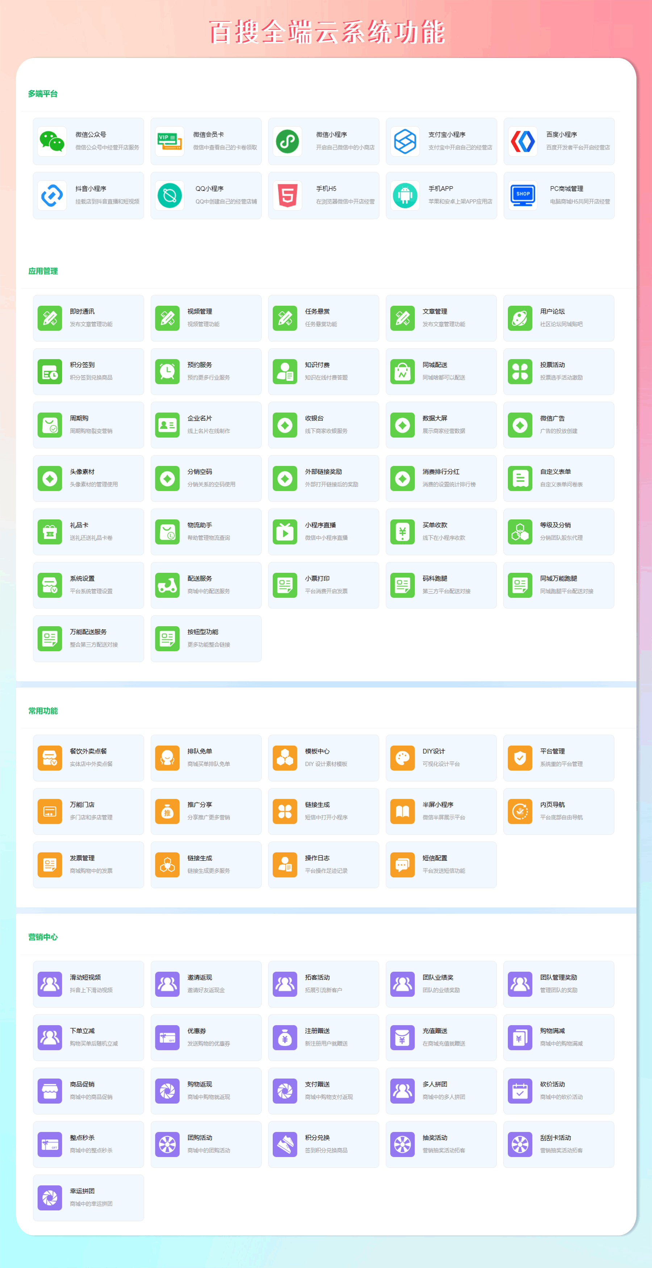This screenshot has height=1268, width=652.
Task: Select the 操作日志 card title
Action: [x=317, y=858]
